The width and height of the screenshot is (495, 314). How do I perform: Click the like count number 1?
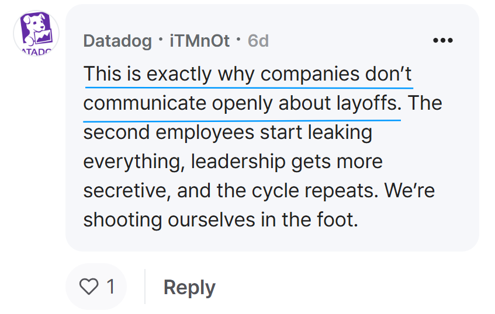coord(110,287)
